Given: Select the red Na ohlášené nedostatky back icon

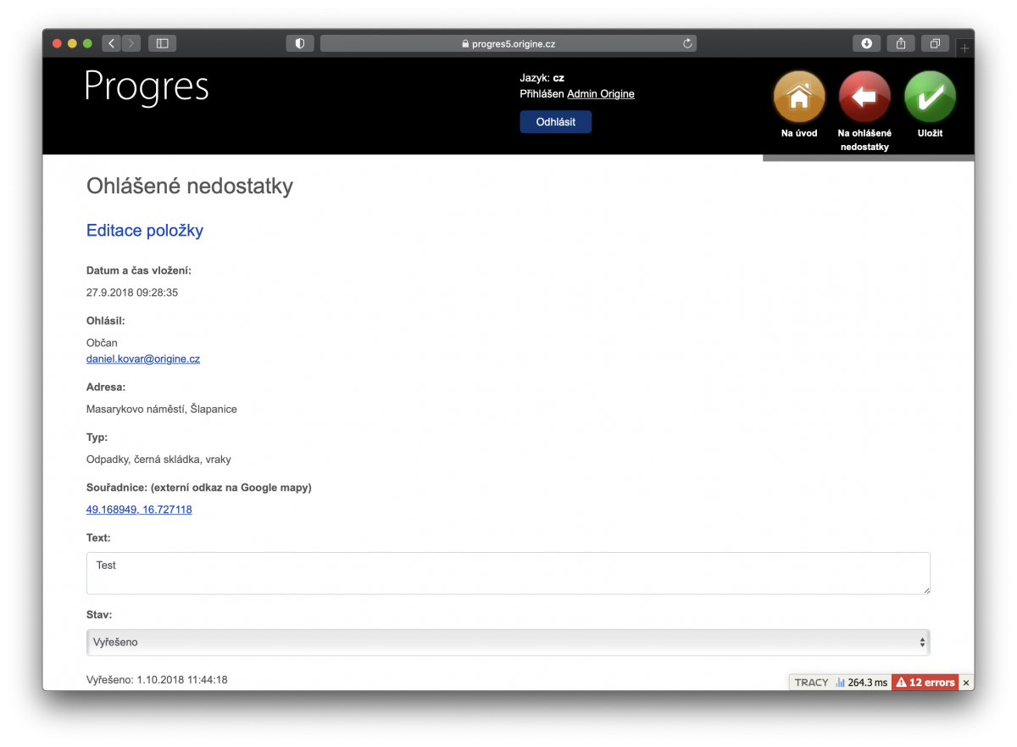Looking at the screenshot, I should tap(864, 96).
